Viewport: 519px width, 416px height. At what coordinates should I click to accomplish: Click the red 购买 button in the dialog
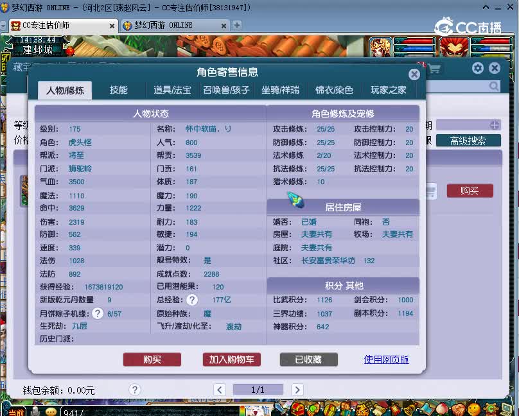(152, 360)
